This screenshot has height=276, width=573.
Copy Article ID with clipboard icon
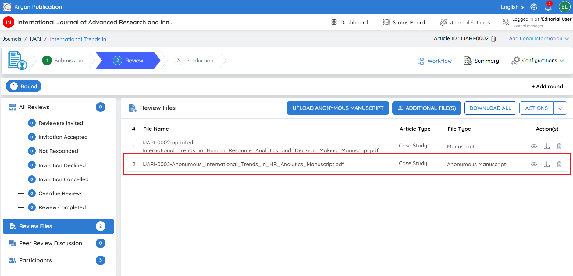point(493,39)
